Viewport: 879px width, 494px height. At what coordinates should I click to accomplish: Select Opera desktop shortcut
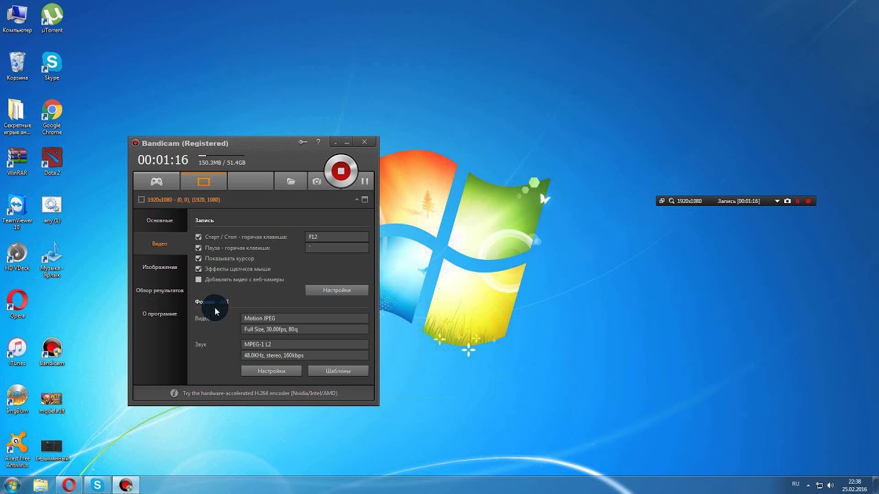coord(17,304)
